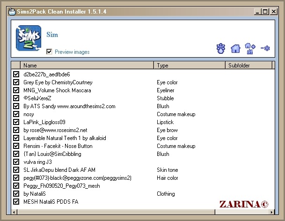Click the Sims2Pack title bar app icon
The image size is (285, 221).
click(12, 12)
